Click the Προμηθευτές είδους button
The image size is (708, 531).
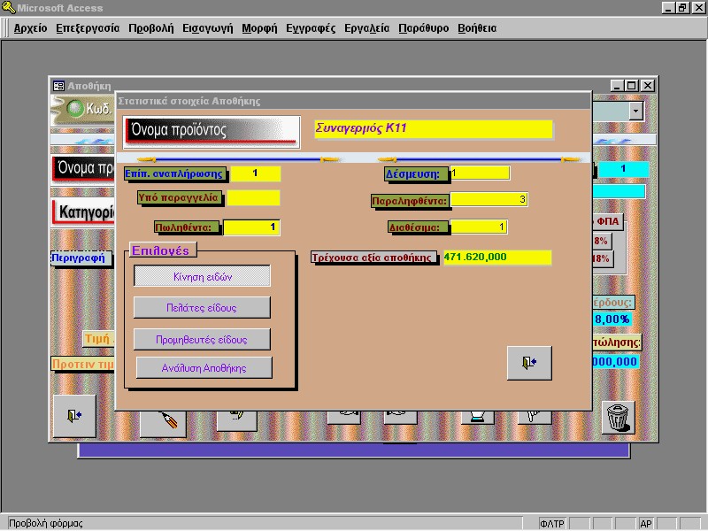(202, 339)
